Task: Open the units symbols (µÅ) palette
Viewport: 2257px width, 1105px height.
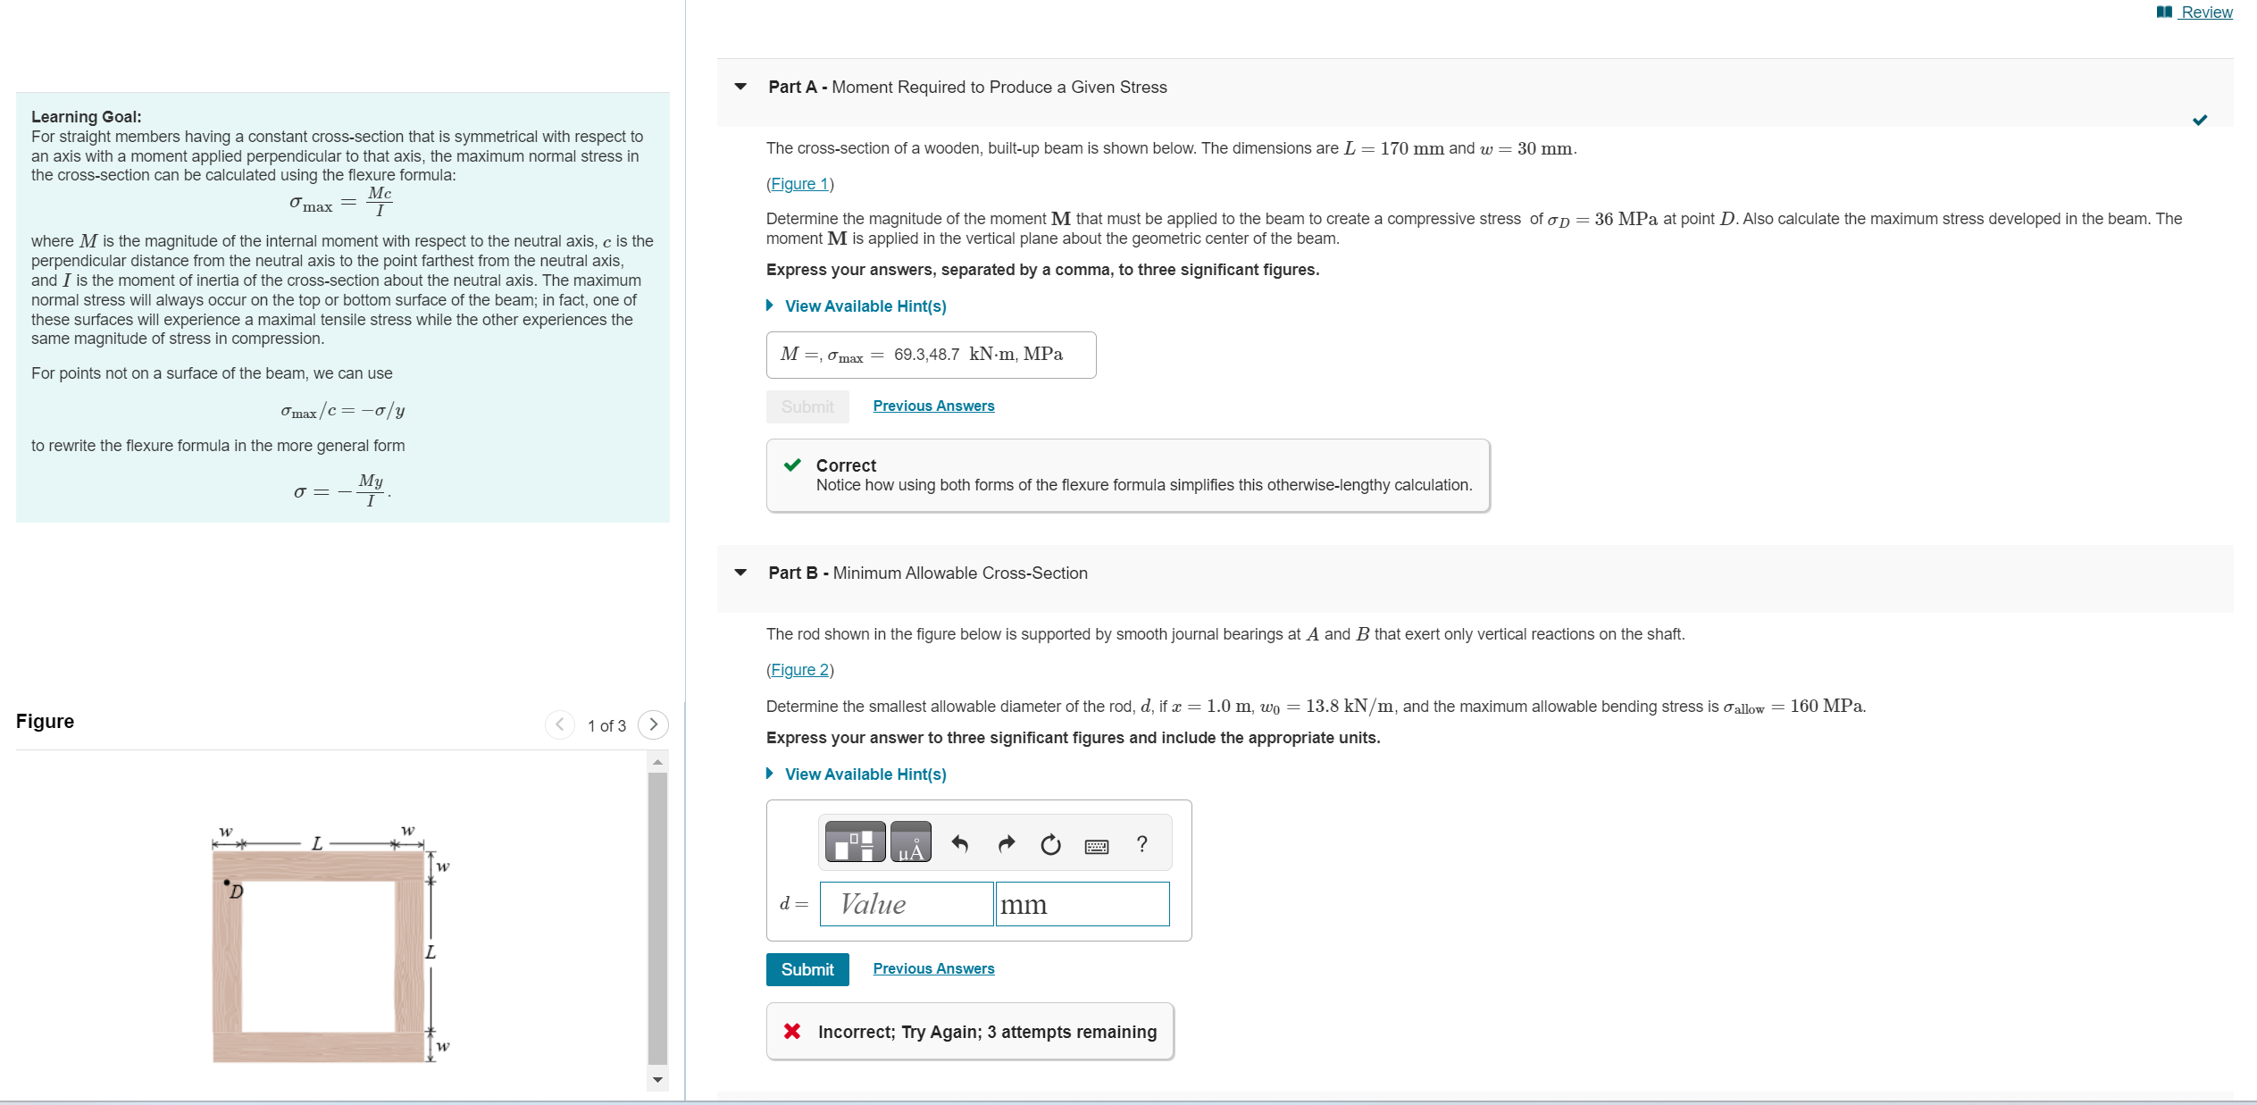Action: pyautogui.click(x=910, y=842)
